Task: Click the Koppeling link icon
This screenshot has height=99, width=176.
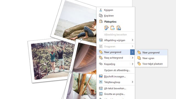Action: [x=101, y=64]
